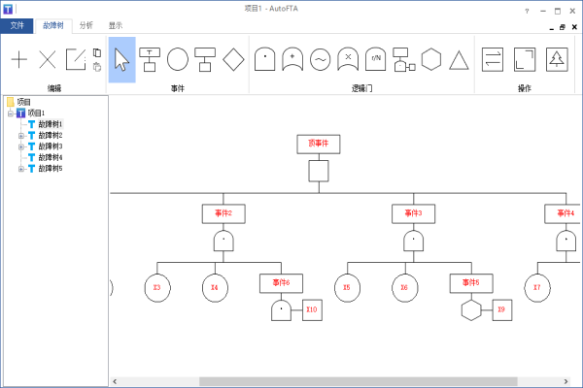This screenshot has width=583, height=388.
Task: Choose the r/N voting gate tool
Action: [375, 59]
